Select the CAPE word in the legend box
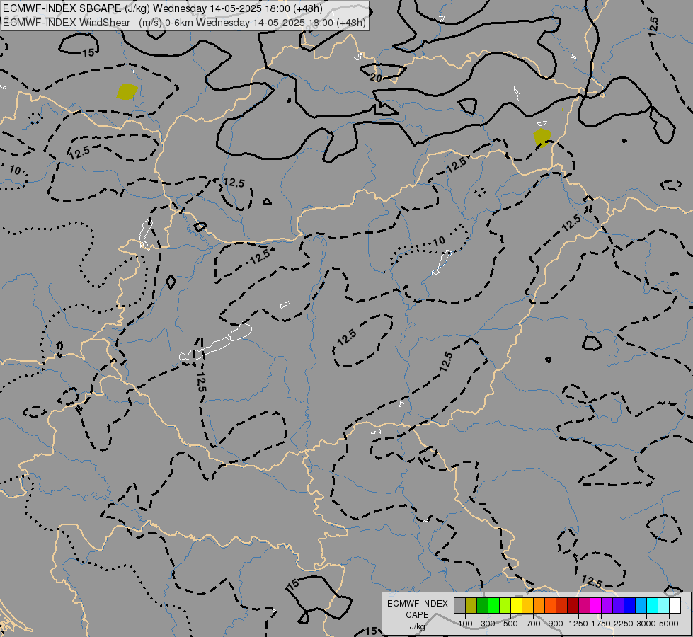 (x=417, y=615)
